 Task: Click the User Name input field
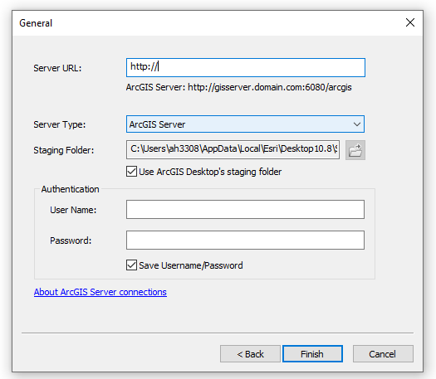[x=245, y=209]
